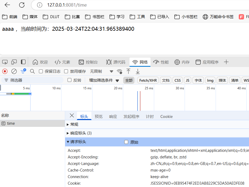The image size is (249, 187).
Task: Open the 媒体 bookmarks folder
Action: click(30, 17)
